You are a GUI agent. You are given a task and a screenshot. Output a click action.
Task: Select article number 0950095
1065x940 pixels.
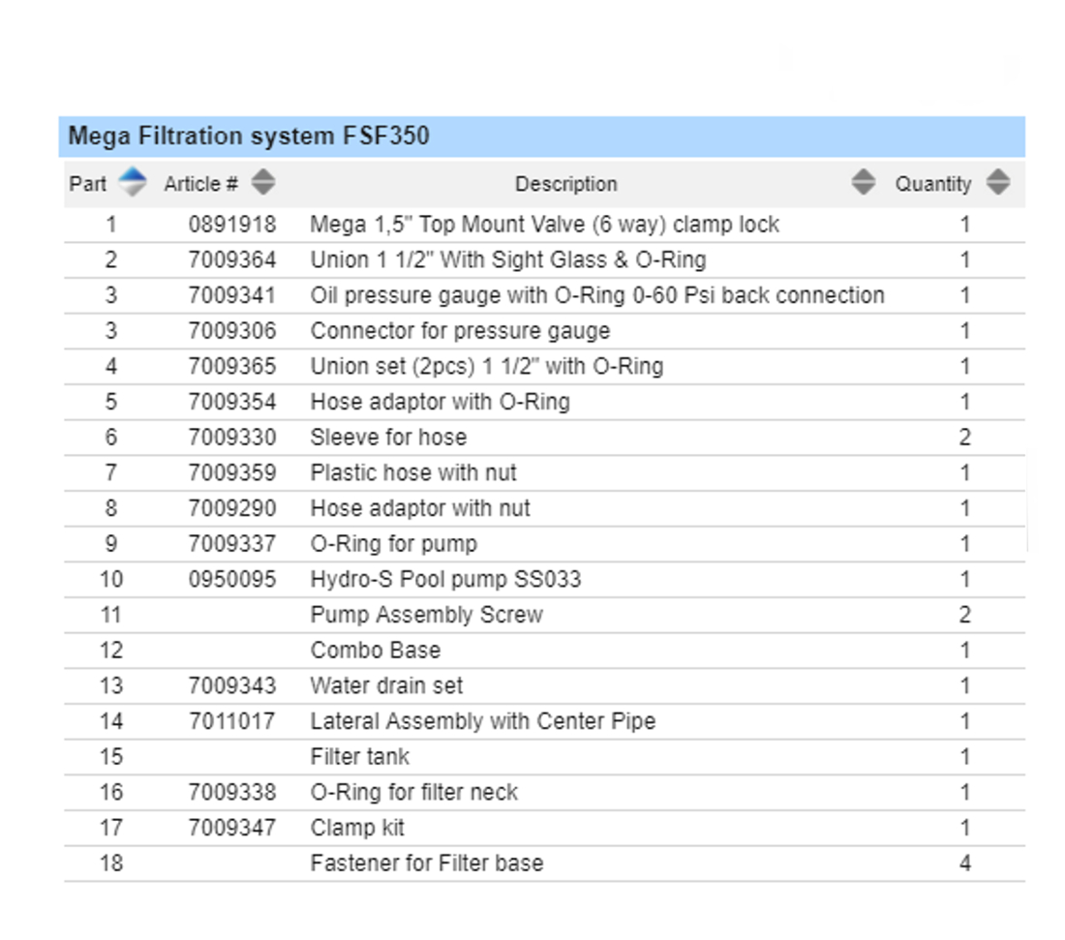[232, 579]
